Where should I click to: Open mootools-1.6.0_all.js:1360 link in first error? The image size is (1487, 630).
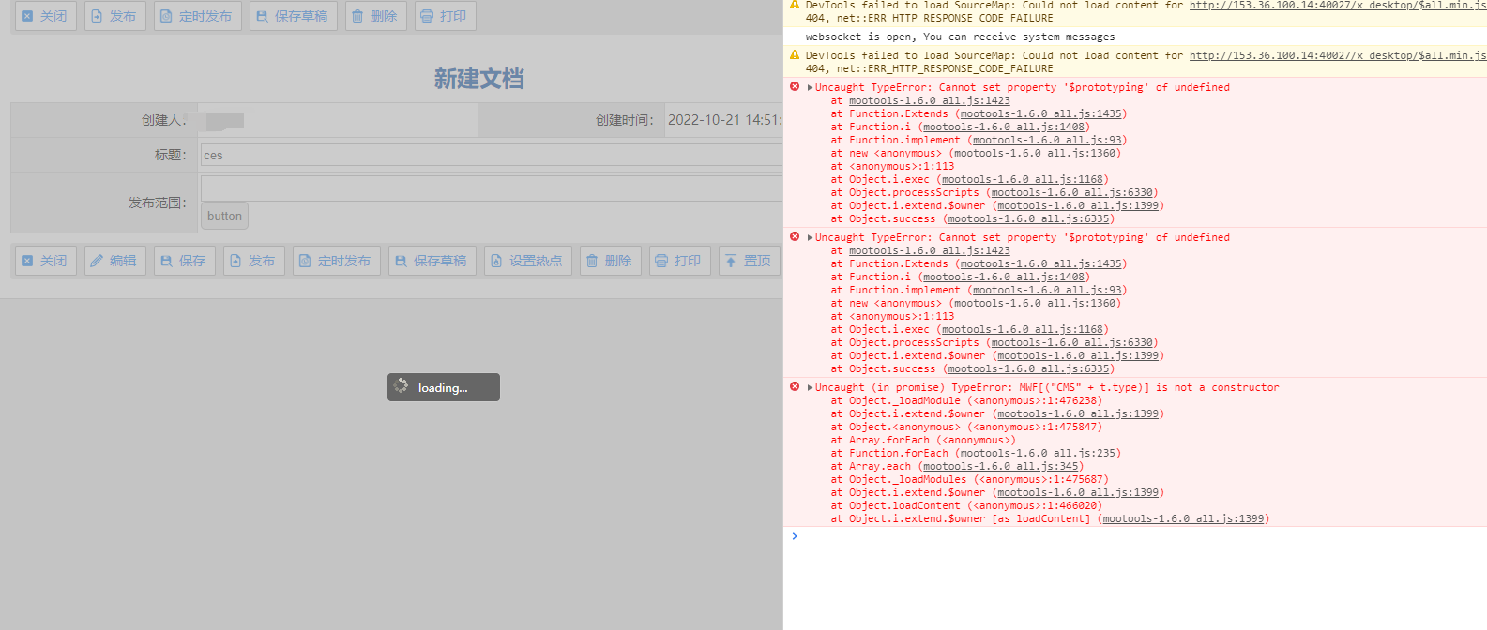click(1035, 153)
